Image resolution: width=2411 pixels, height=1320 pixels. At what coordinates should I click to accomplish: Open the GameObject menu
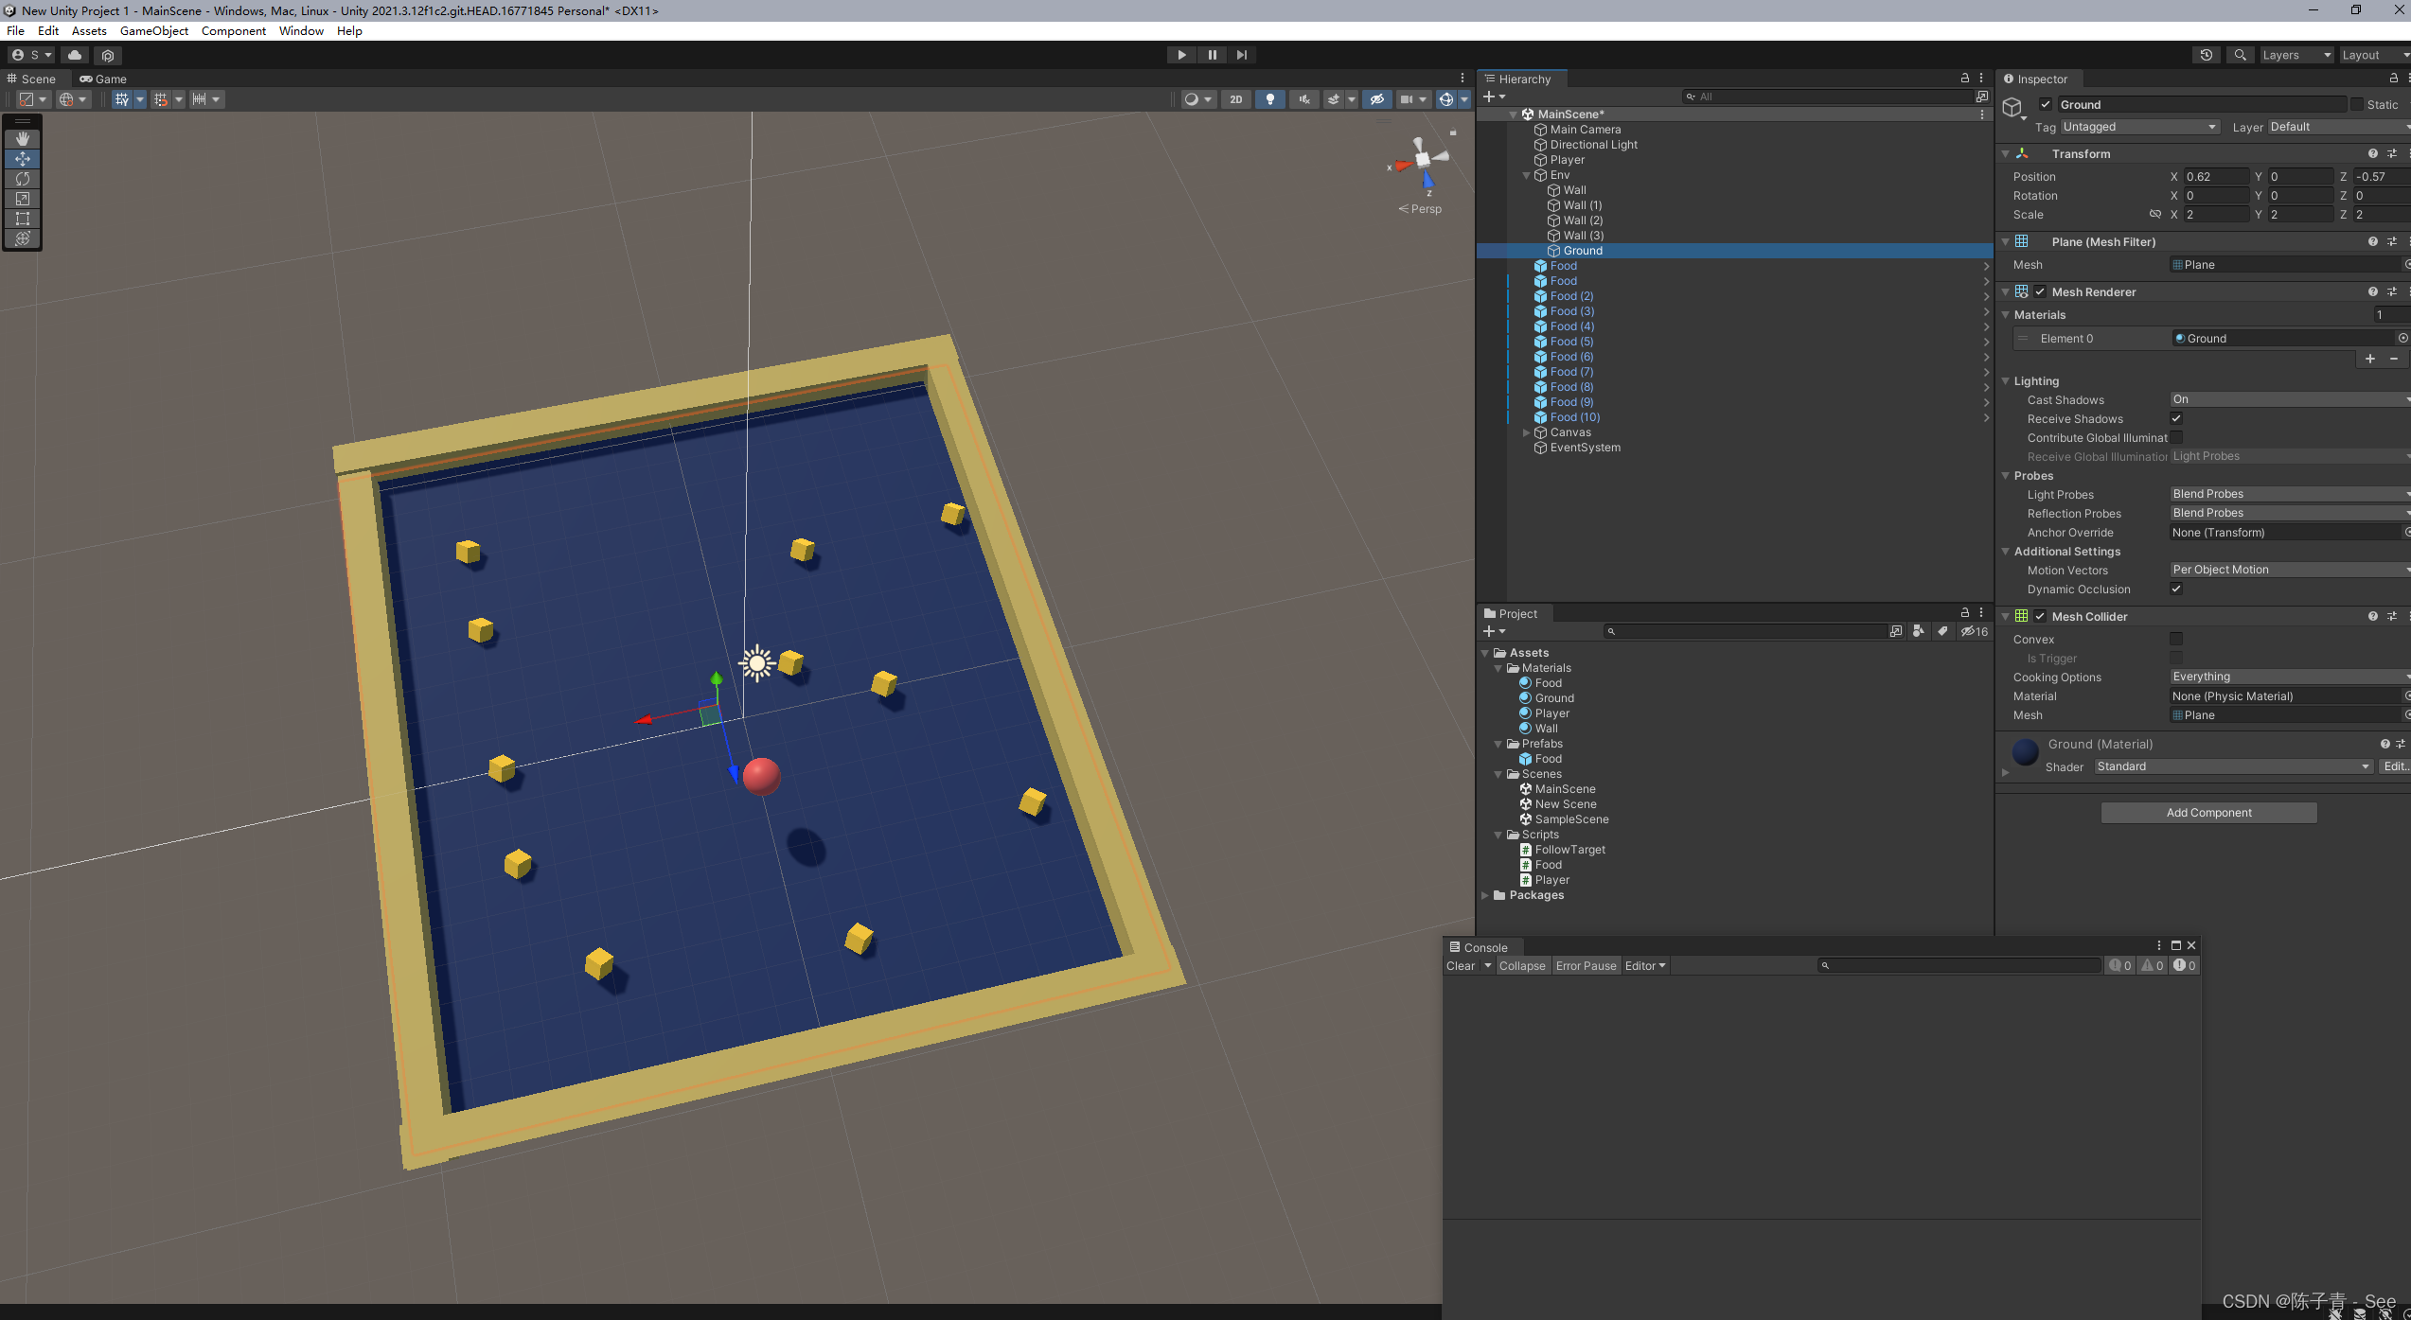pos(153,31)
